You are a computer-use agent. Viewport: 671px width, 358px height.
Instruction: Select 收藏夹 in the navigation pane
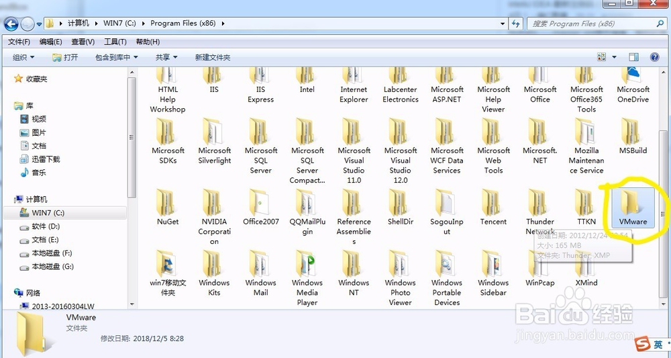(x=30, y=79)
